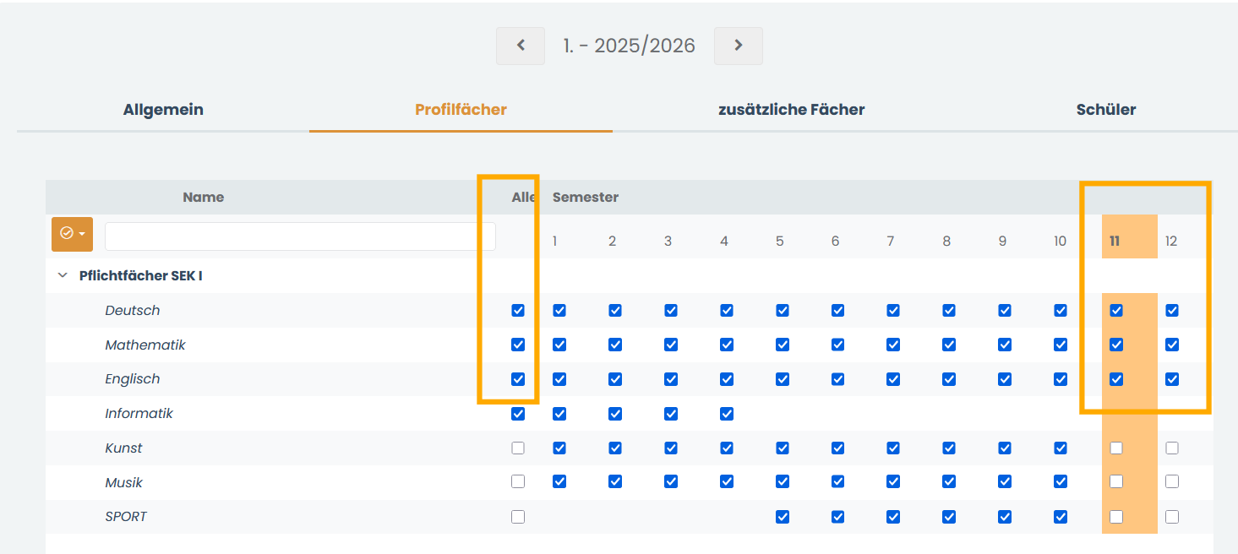Enable the Alle checkbox for SPORT
This screenshot has width=1238, height=554.
518,517
